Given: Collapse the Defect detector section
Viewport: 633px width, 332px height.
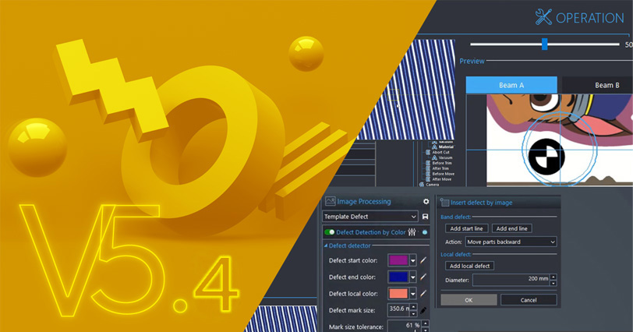Looking at the screenshot, I should point(326,245).
